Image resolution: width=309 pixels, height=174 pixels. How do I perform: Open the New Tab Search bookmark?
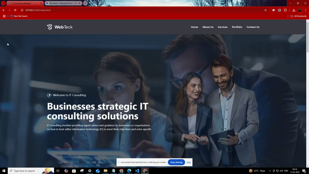[19, 16]
